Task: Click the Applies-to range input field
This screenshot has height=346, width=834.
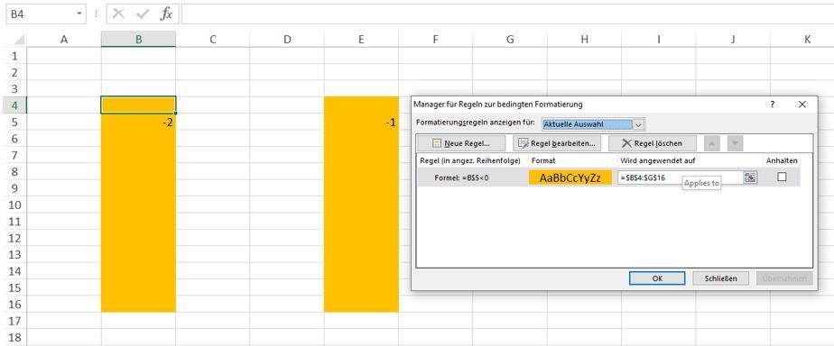Action: coord(681,178)
